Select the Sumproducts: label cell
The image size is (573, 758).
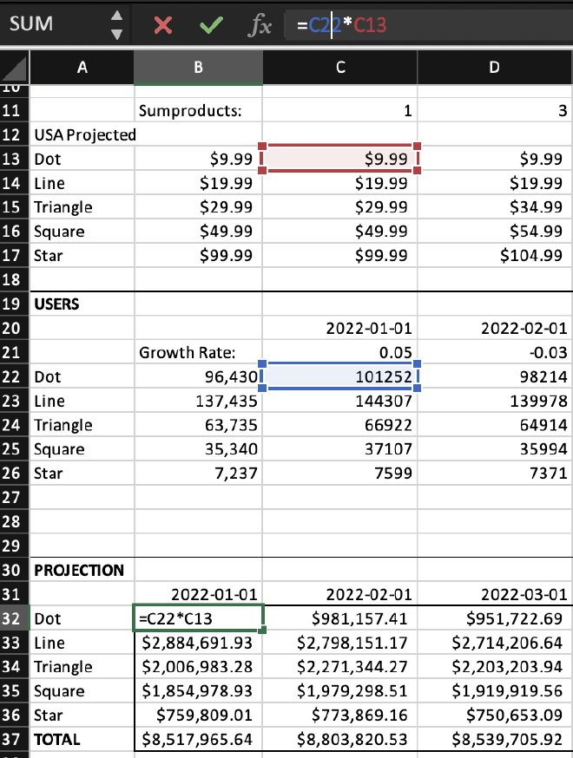click(x=198, y=111)
